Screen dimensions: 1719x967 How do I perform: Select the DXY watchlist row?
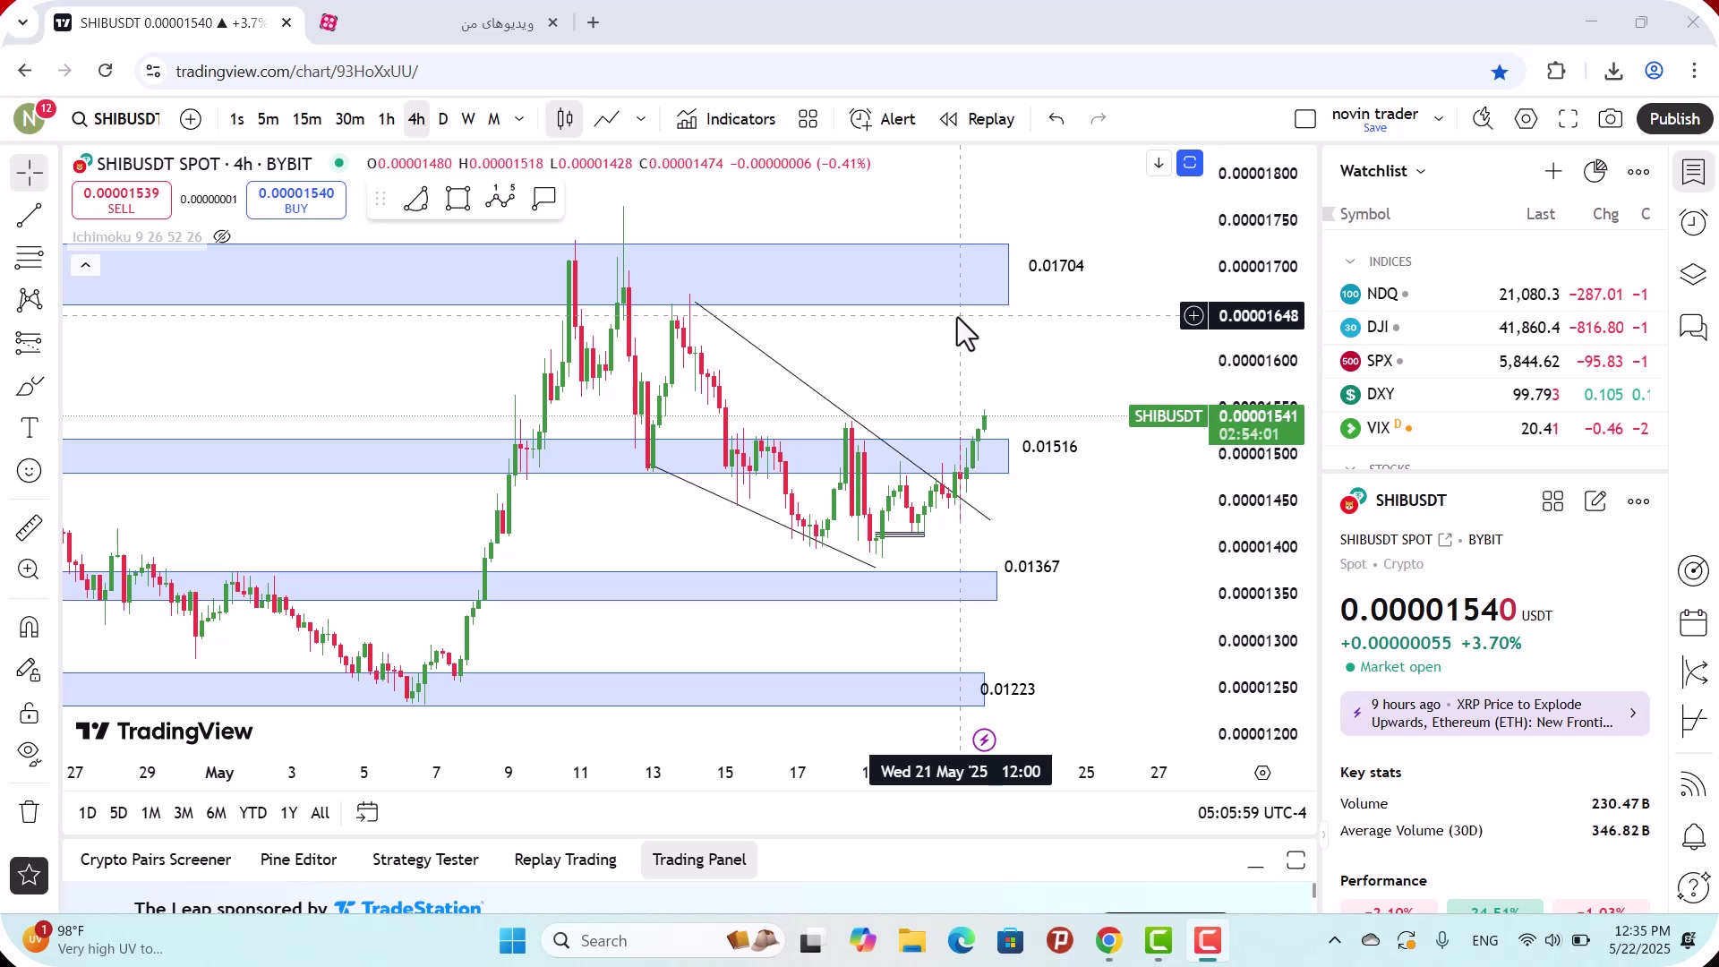click(x=1493, y=394)
